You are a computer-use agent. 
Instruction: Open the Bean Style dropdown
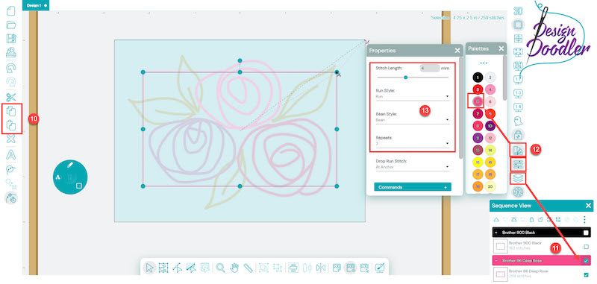click(413, 120)
